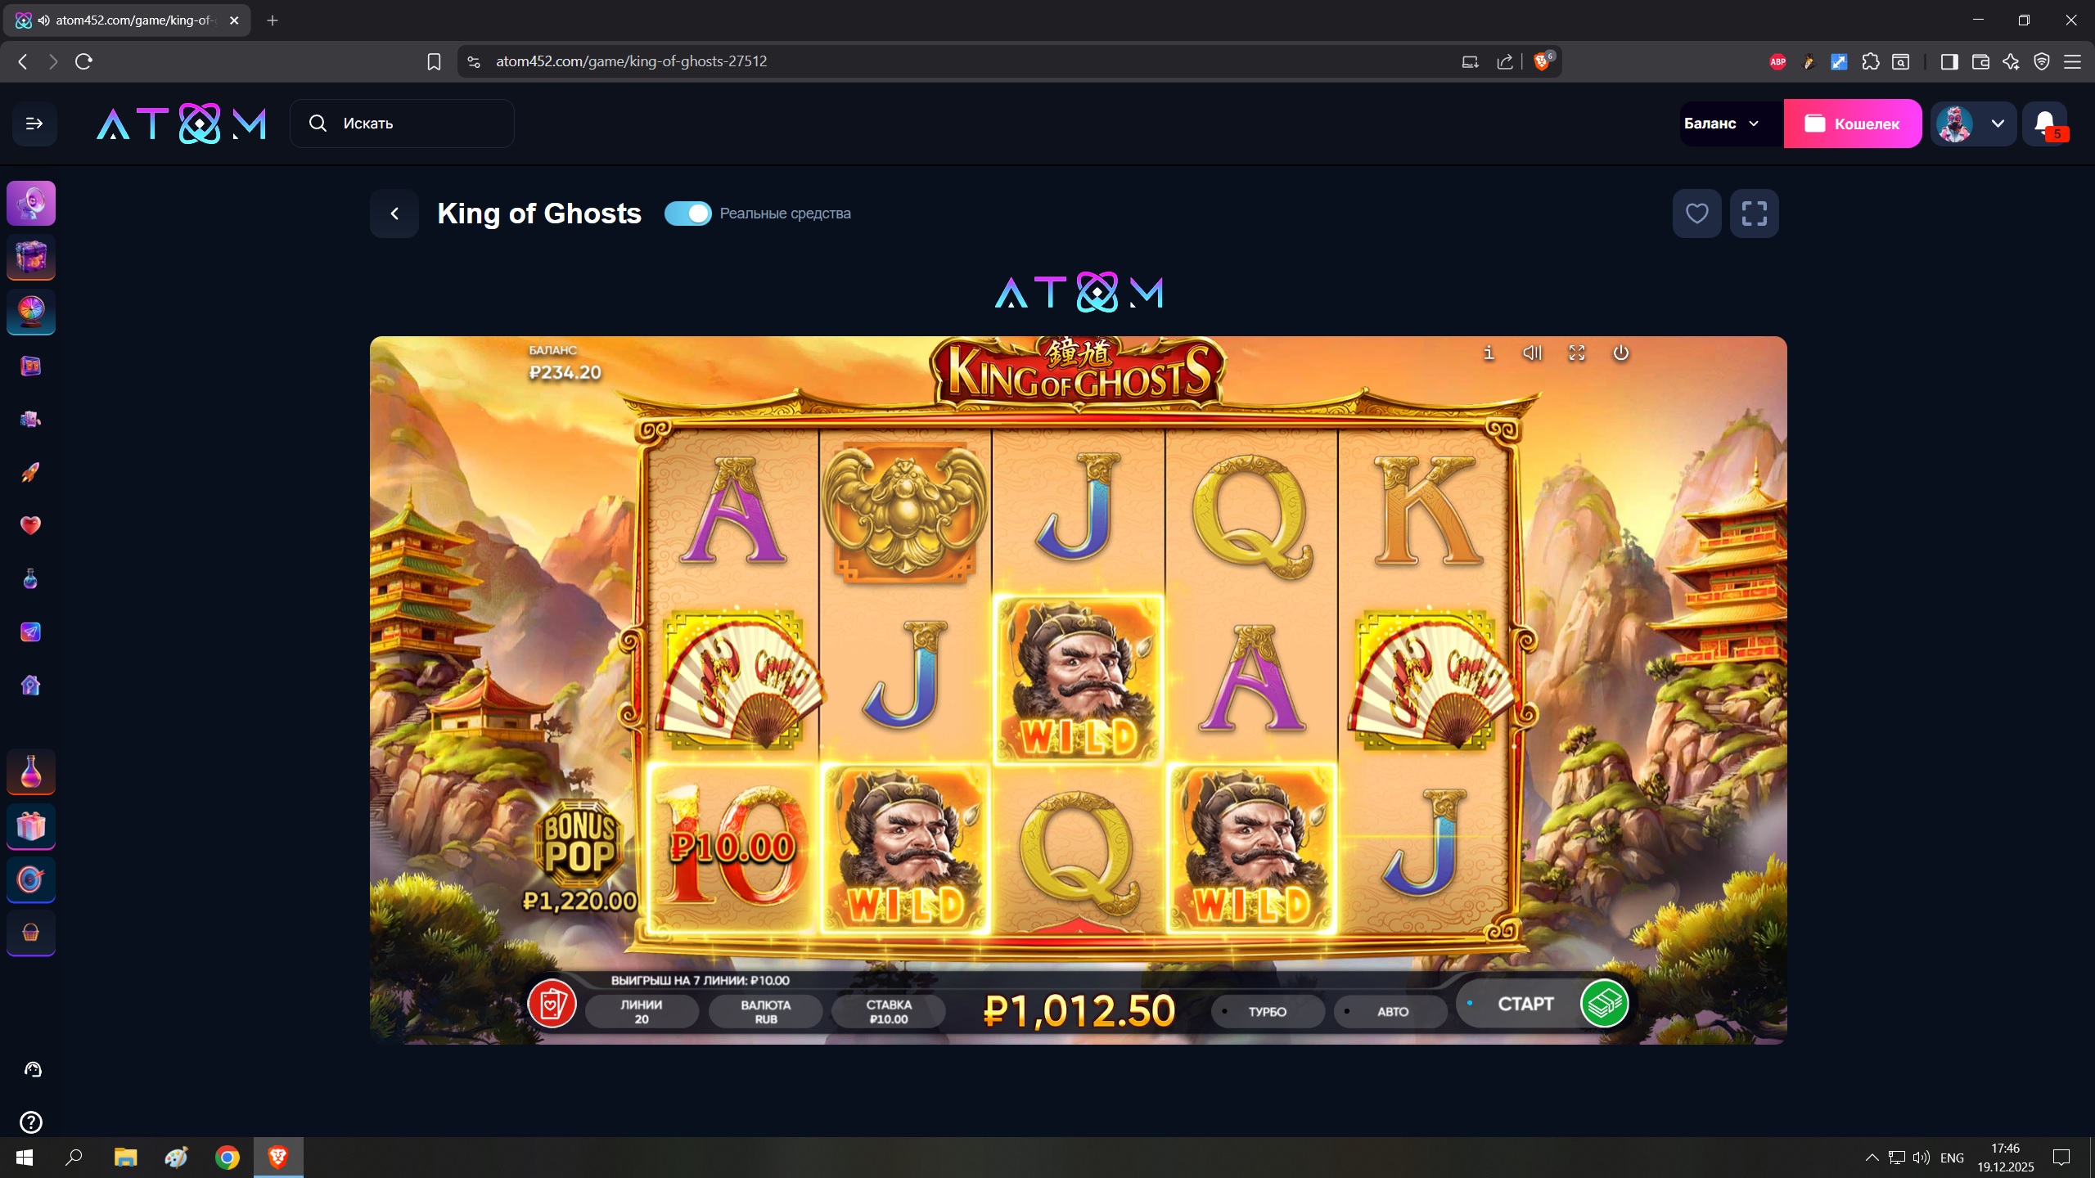Open the СТАВКА bet selector
Viewport: 2095px width, 1178px height.
(x=889, y=1012)
